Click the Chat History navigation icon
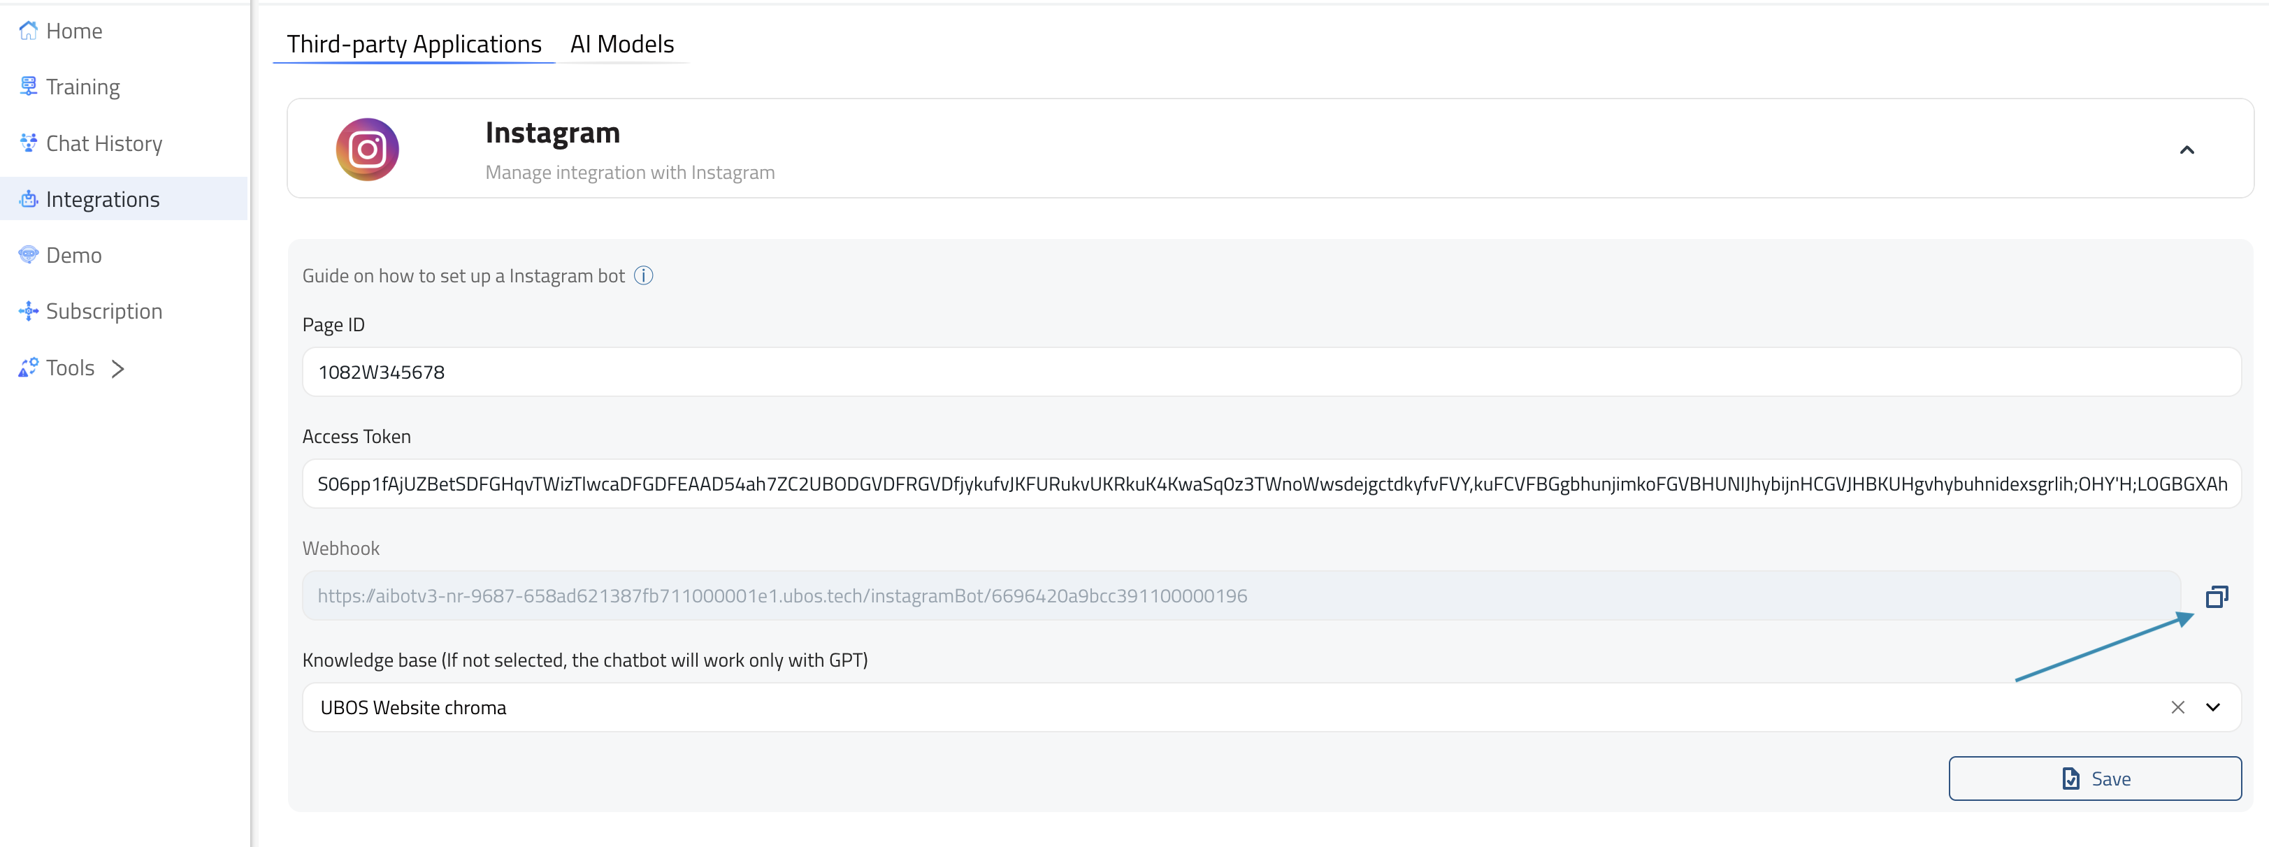The image size is (2269, 847). (26, 142)
